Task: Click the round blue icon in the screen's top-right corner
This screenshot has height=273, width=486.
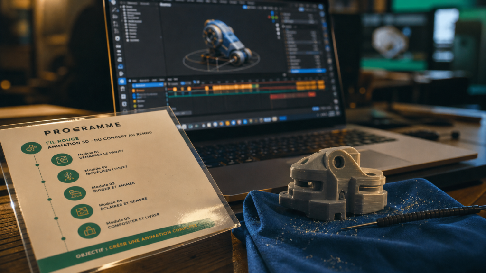Action: [321, 7]
